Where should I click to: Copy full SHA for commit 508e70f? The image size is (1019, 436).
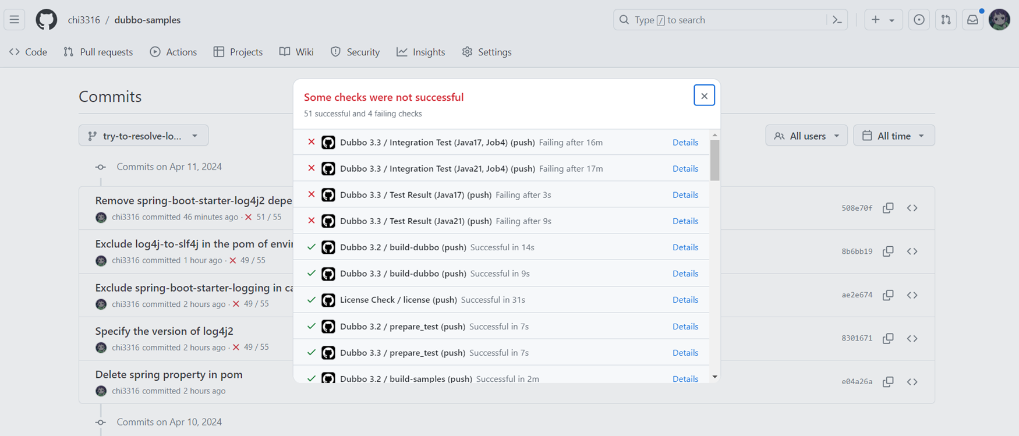click(x=888, y=208)
